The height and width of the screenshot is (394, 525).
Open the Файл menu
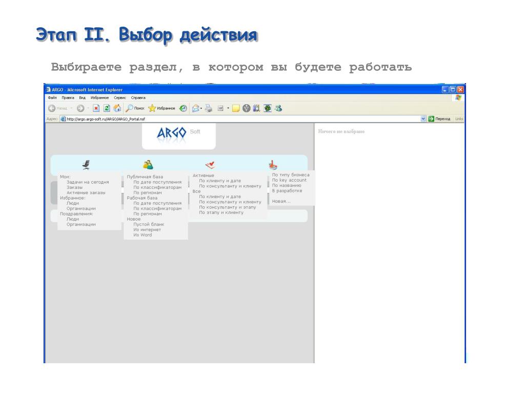[x=52, y=98]
